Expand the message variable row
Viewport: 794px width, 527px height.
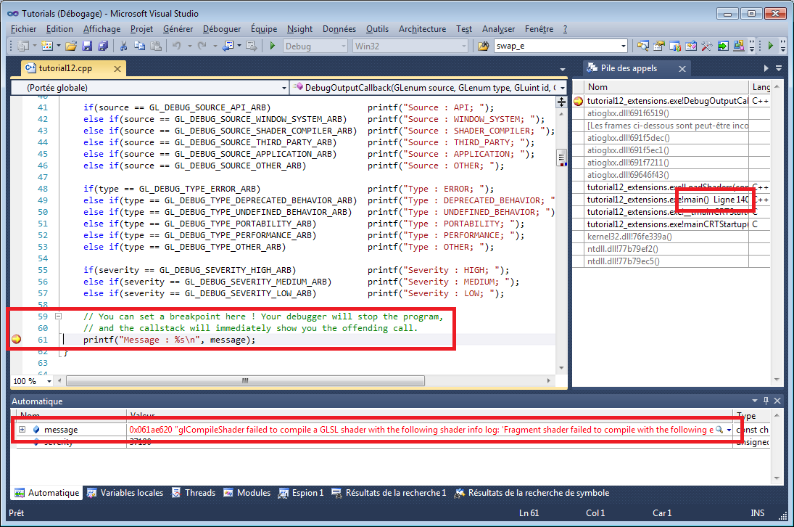click(x=22, y=430)
